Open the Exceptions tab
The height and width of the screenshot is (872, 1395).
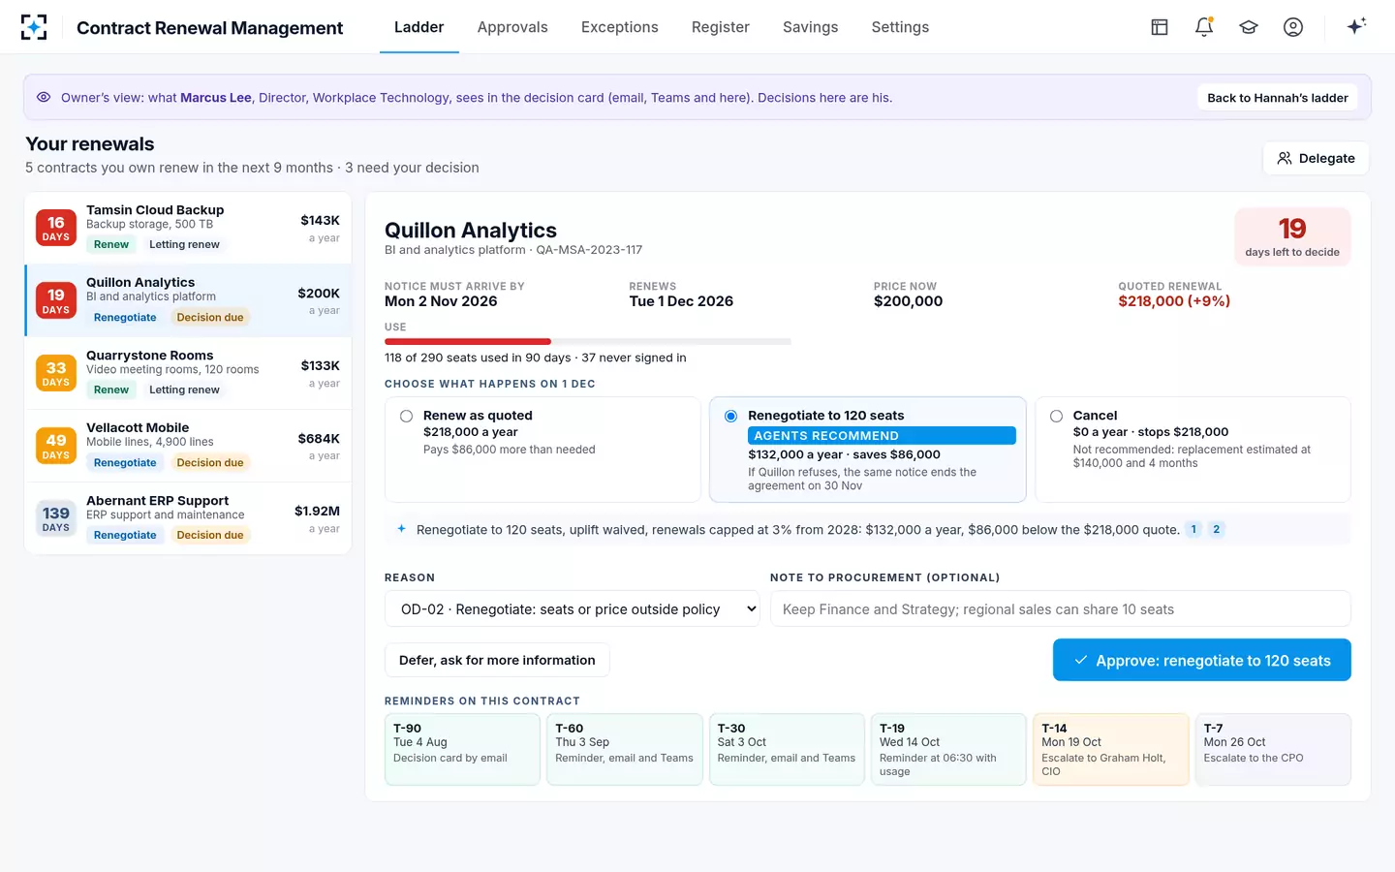(620, 27)
